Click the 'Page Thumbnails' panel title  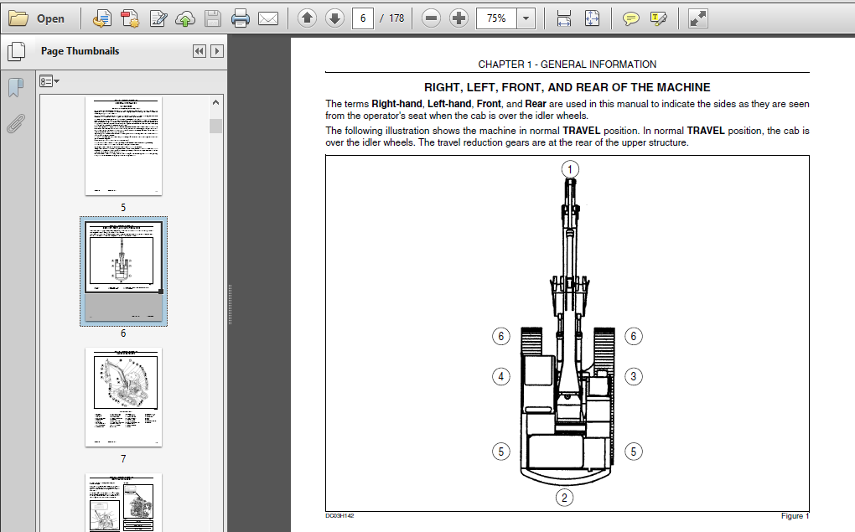point(80,51)
